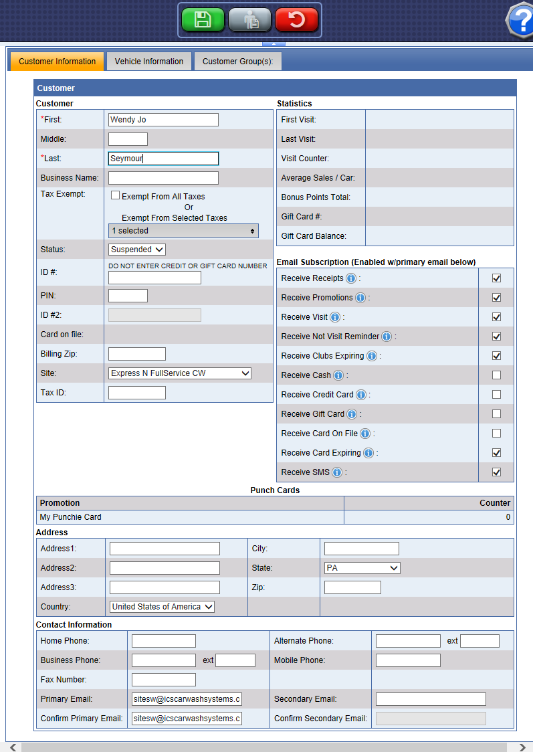Image resolution: width=533 pixels, height=752 pixels.
Task: Click info icon beside Receive Gift Card
Action: pyautogui.click(x=352, y=414)
